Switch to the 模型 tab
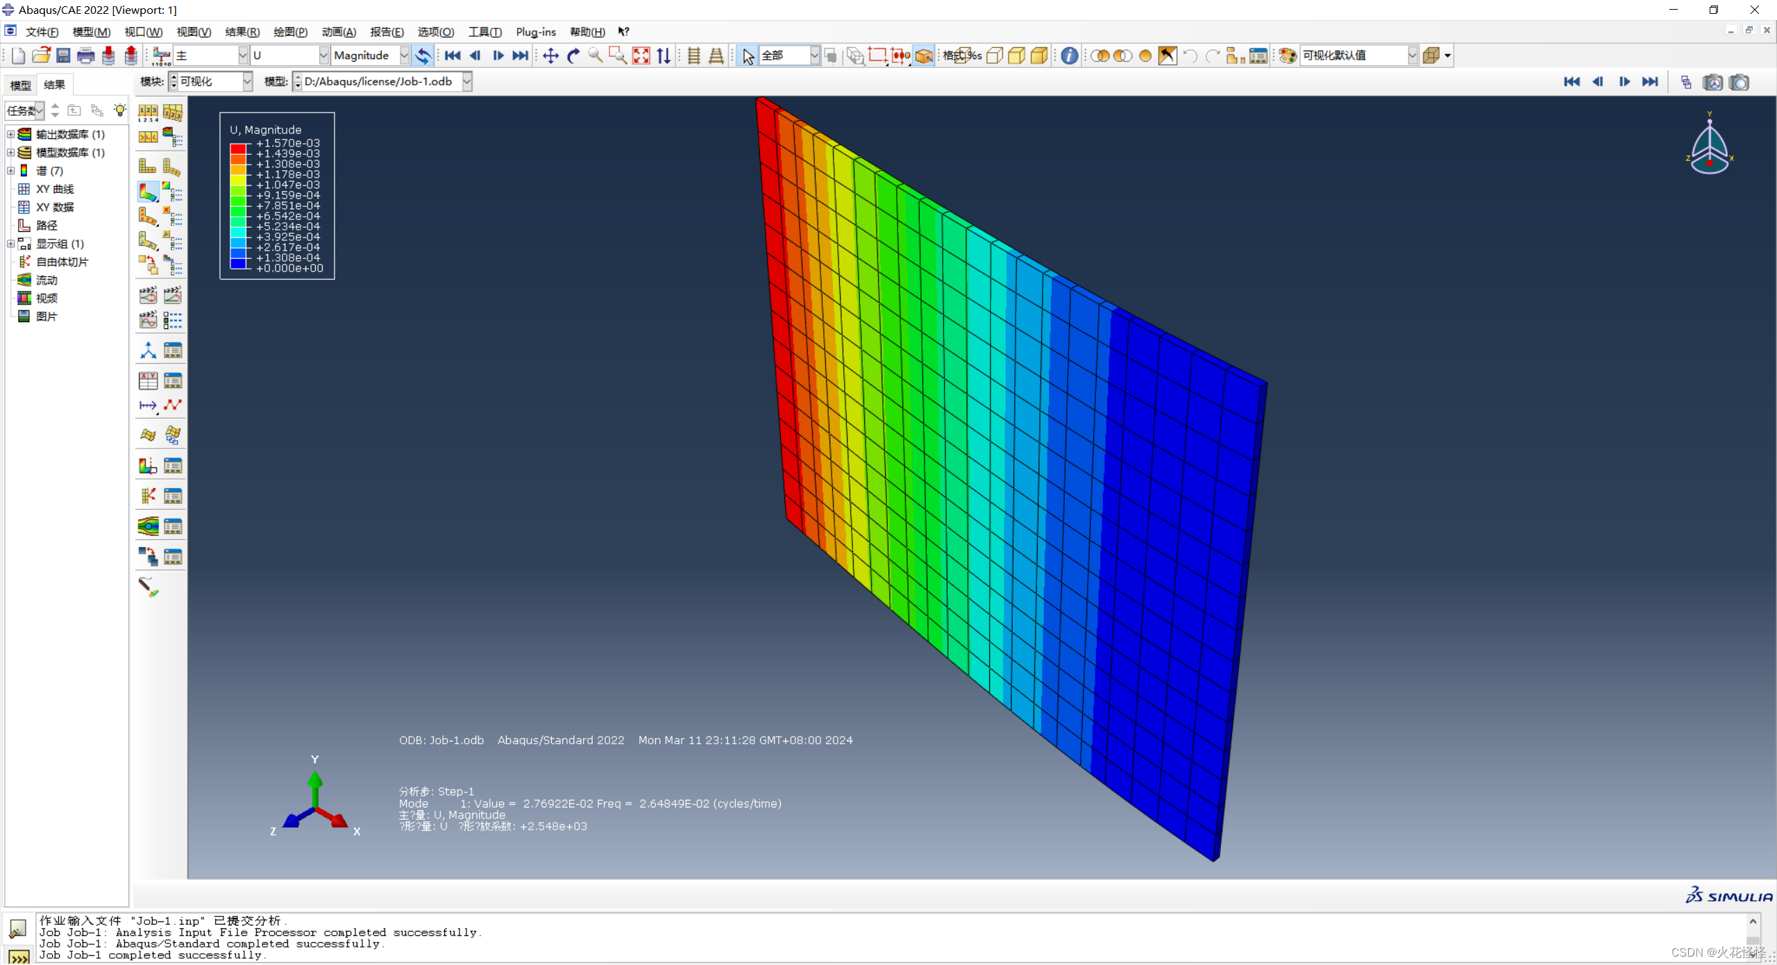Screen dimensions: 1777x965 20,85
